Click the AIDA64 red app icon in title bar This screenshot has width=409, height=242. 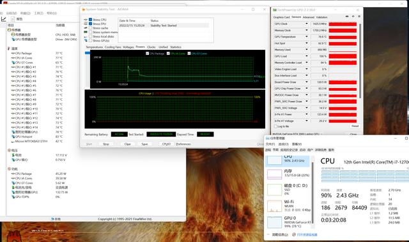(5, 3)
